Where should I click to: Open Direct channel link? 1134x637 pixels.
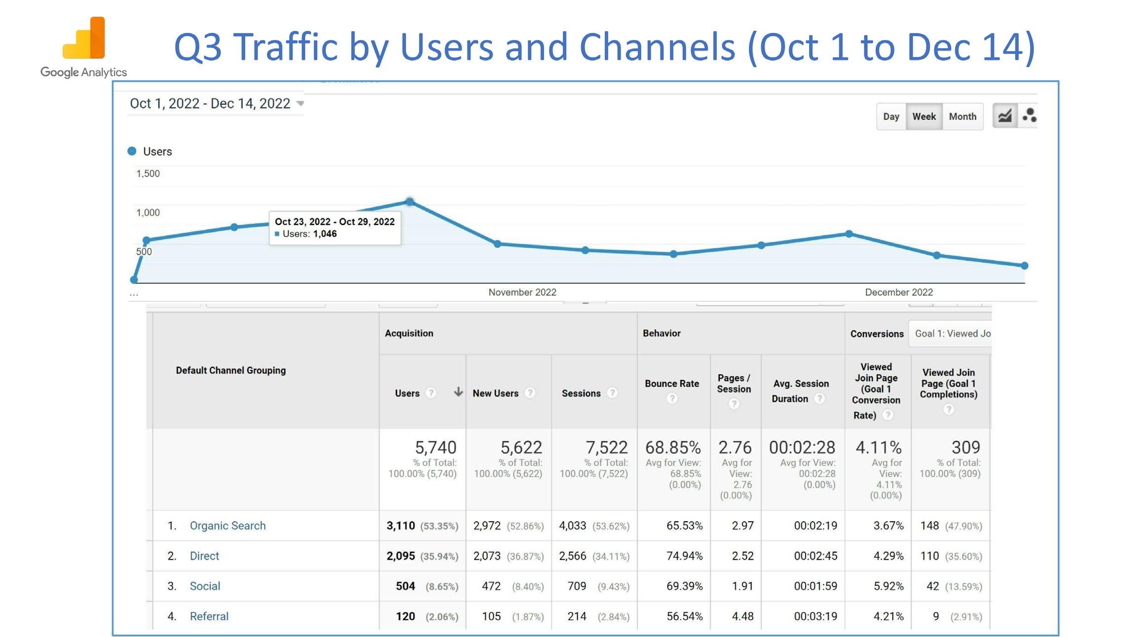tap(204, 556)
